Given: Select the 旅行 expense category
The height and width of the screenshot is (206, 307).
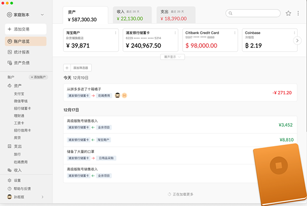Looking at the screenshot, I should tap(17, 154).
